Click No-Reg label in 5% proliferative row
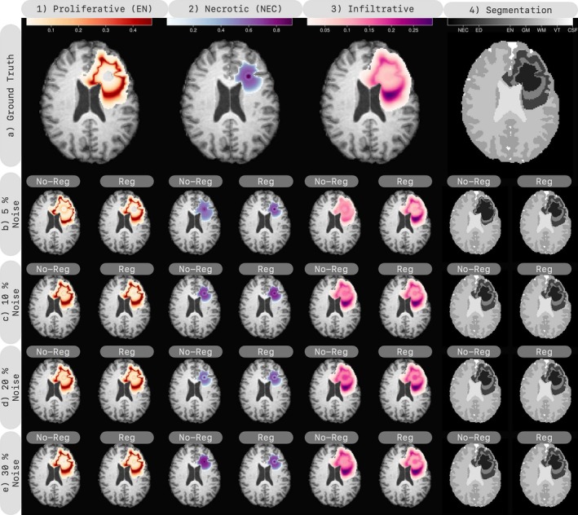The width and height of the screenshot is (578, 515). (x=53, y=181)
